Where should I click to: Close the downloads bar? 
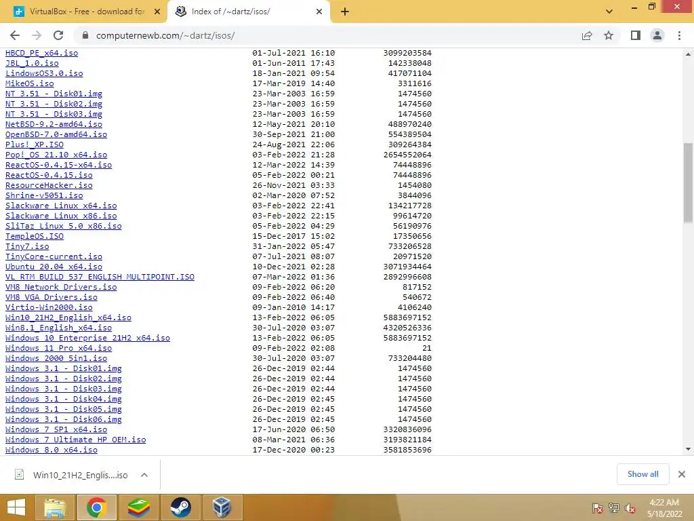tap(682, 474)
